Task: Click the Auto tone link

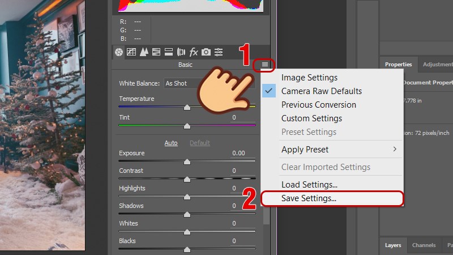Action: [171, 143]
